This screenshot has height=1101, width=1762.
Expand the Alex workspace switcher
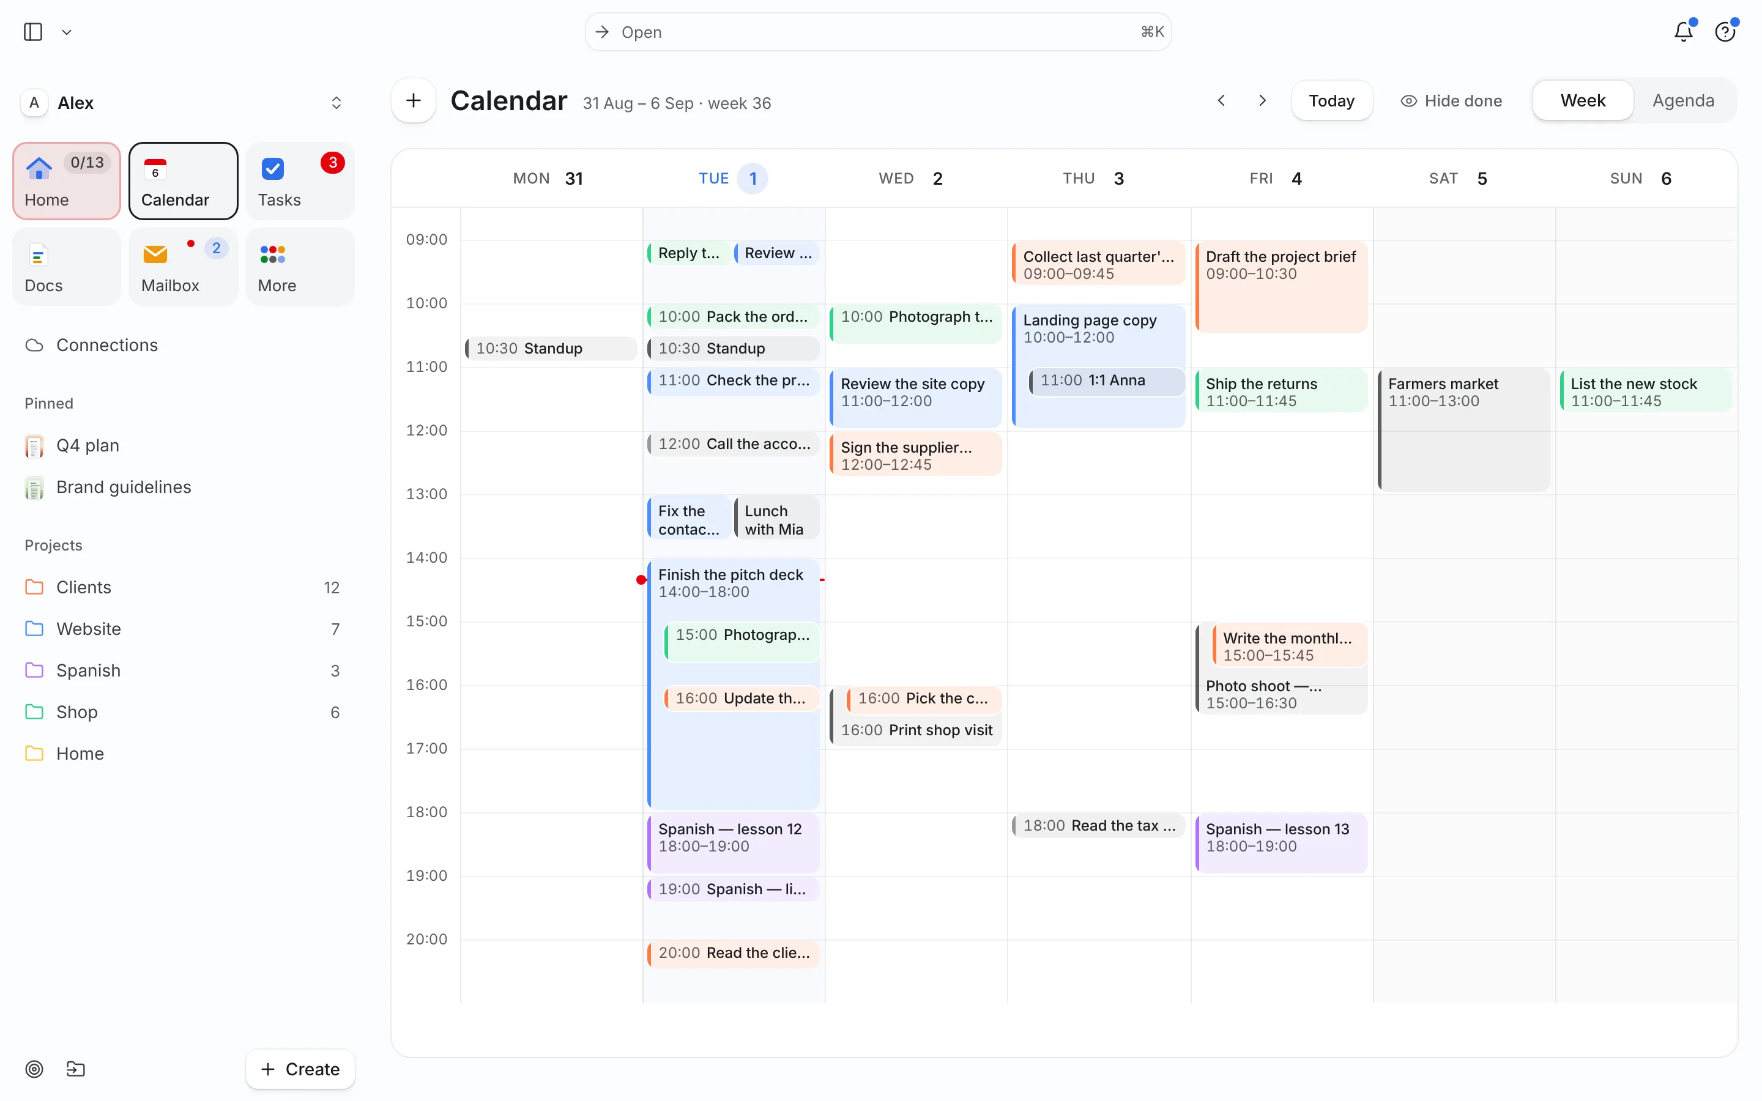coord(336,103)
